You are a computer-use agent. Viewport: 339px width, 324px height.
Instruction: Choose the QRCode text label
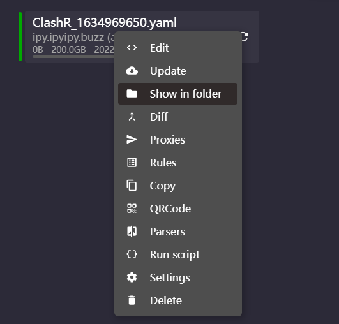[170, 209]
